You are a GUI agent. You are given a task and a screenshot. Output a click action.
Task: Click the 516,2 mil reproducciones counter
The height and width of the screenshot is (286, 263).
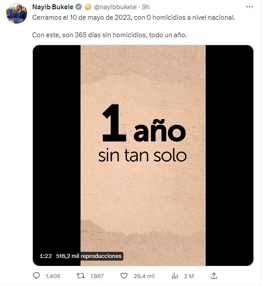point(89,256)
